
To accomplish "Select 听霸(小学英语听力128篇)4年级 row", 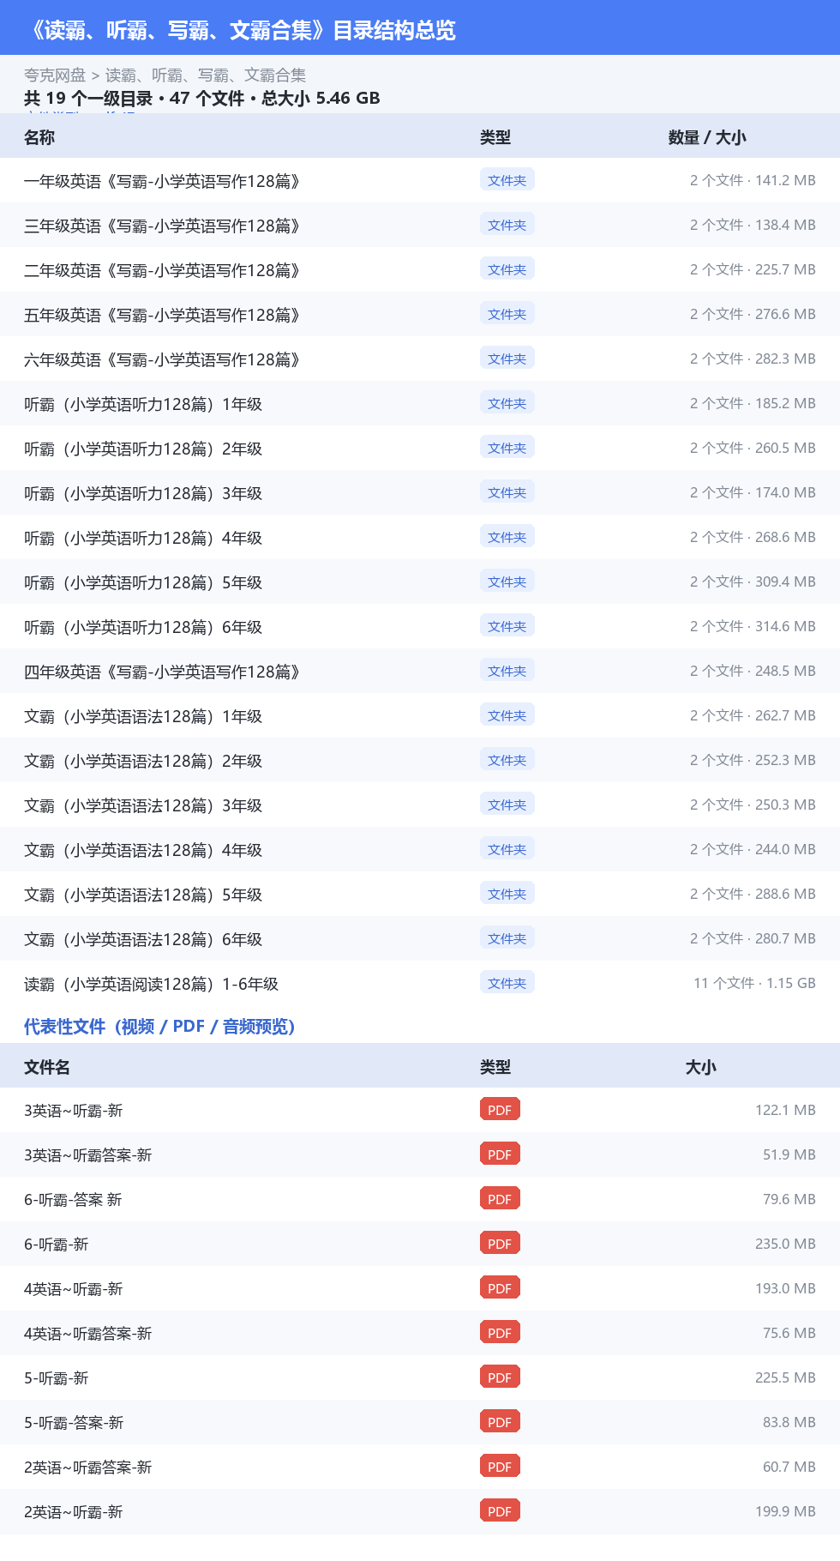I will [420, 537].
